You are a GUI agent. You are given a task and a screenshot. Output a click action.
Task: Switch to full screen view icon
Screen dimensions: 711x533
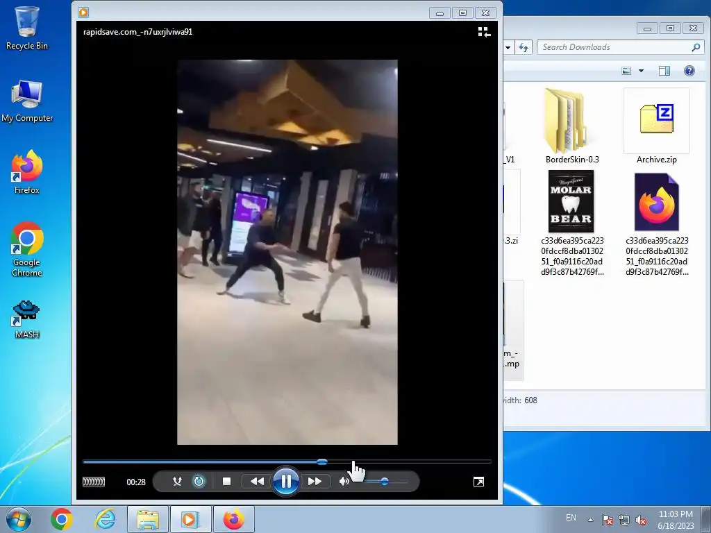[478, 482]
